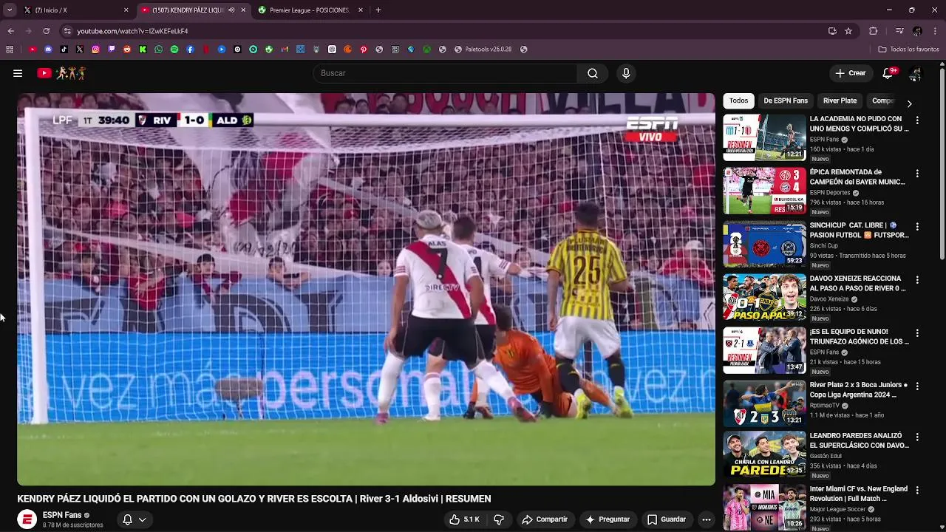Open the YouTube guide hamburger menu

pos(18,73)
